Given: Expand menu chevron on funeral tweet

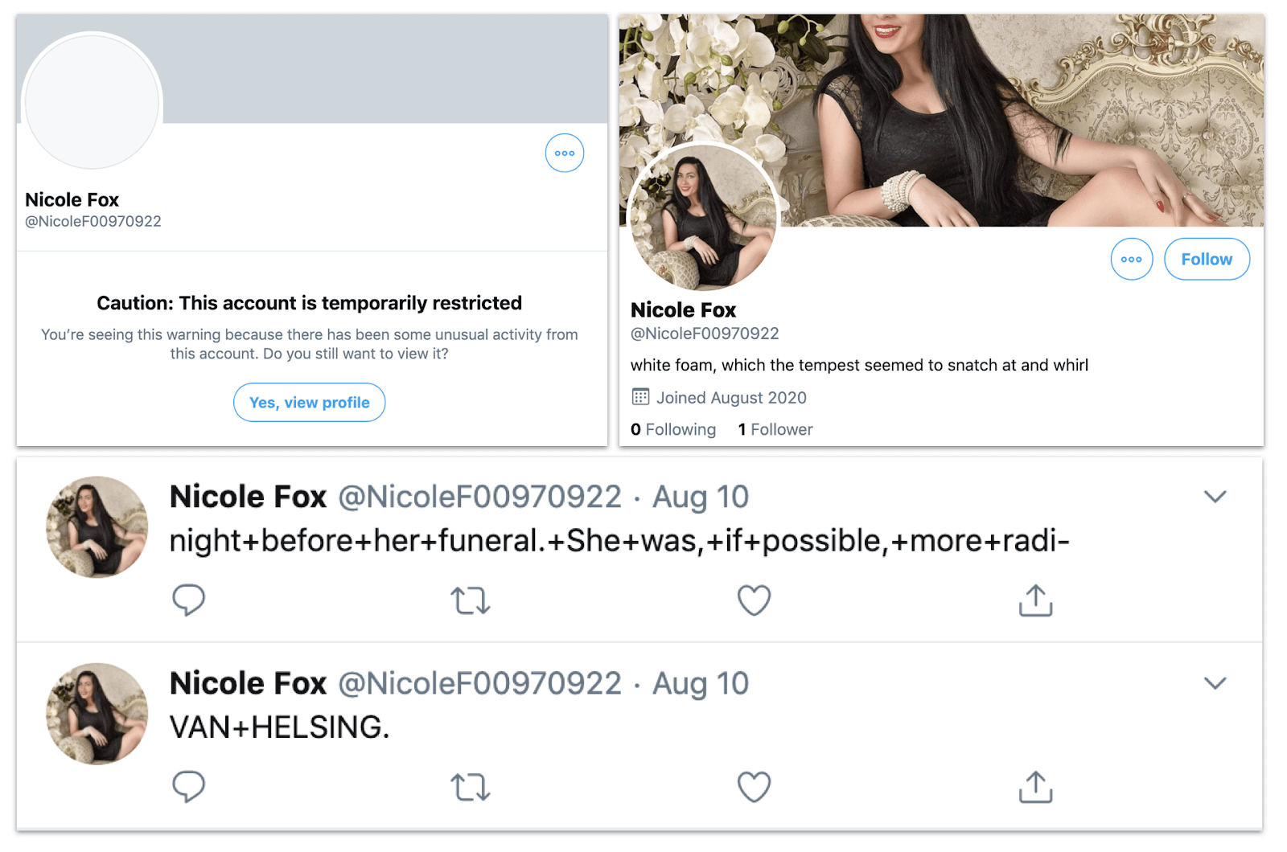Looking at the screenshot, I should (1215, 497).
